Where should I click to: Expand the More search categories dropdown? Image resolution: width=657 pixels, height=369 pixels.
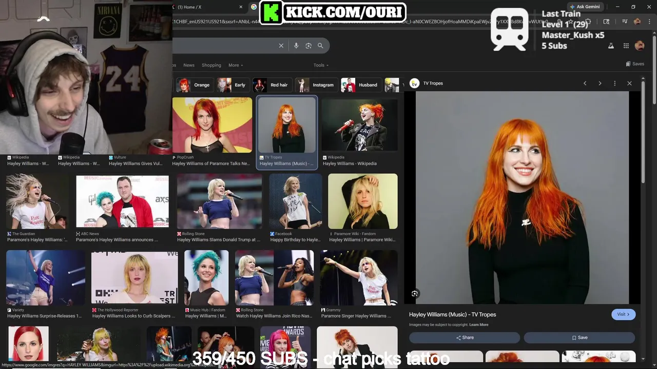coord(236,65)
